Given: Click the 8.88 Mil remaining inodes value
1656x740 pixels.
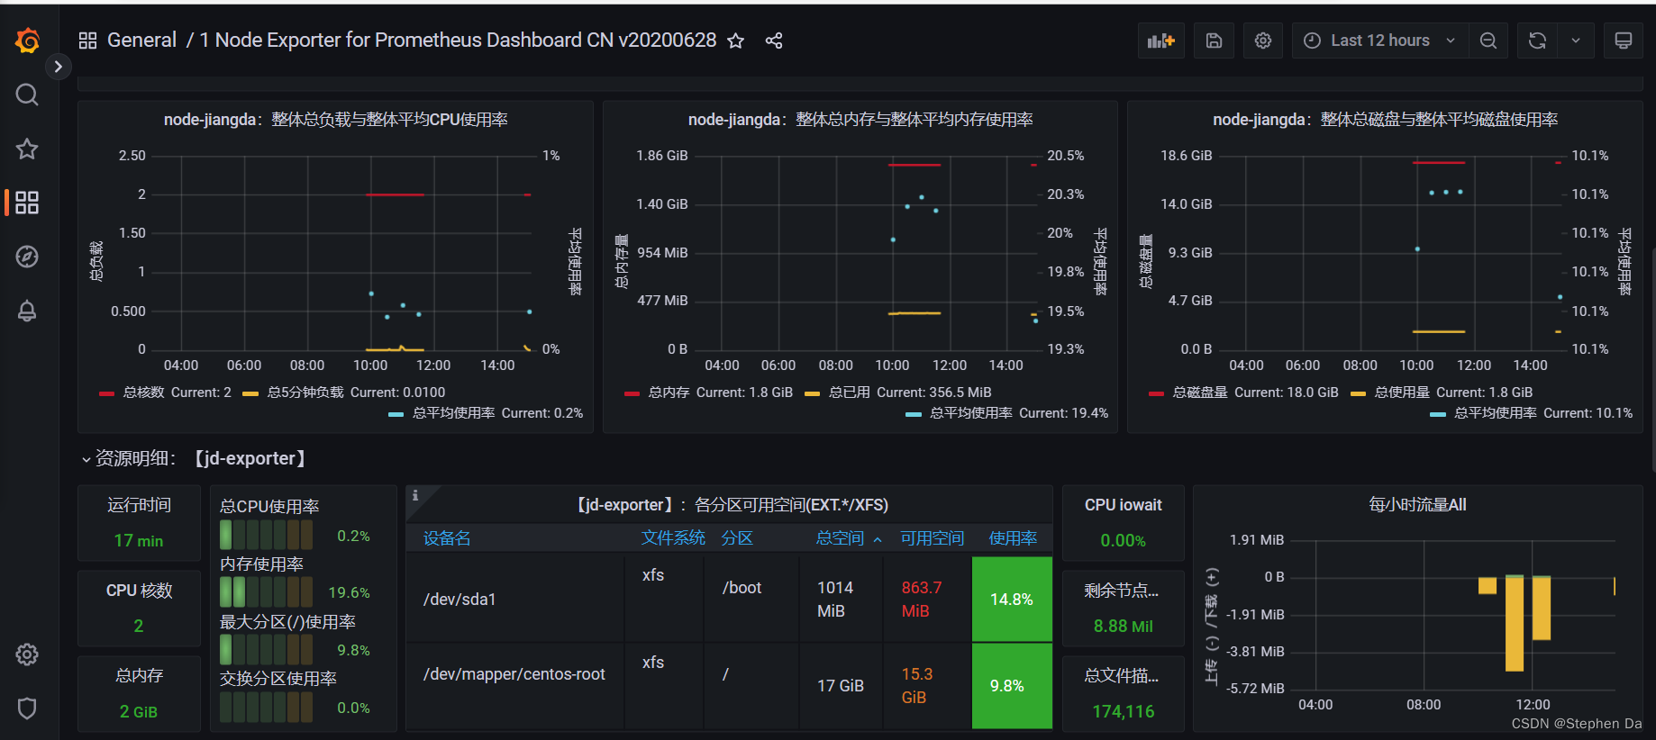Looking at the screenshot, I should point(1124,626).
